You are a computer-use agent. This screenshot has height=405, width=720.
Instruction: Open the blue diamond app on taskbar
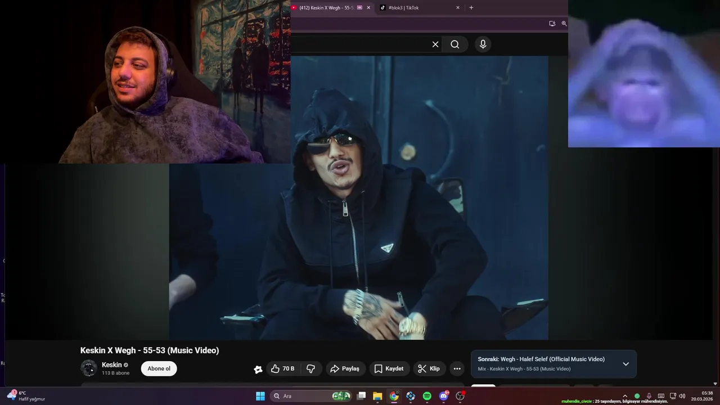coord(411,396)
